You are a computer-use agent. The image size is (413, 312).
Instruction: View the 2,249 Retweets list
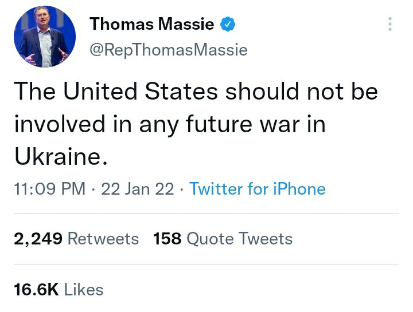pos(76,239)
